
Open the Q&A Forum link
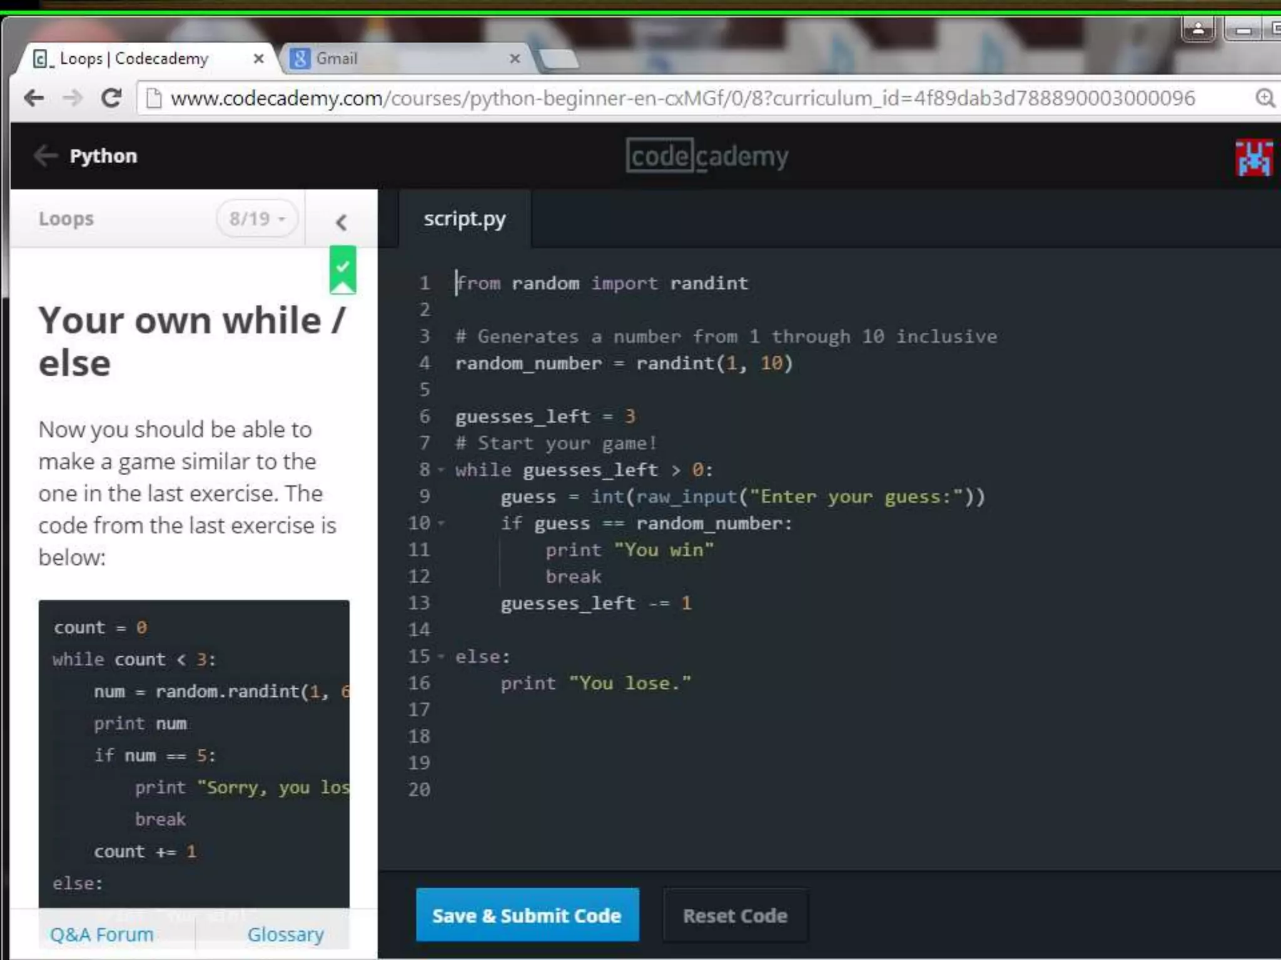[x=101, y=934]
